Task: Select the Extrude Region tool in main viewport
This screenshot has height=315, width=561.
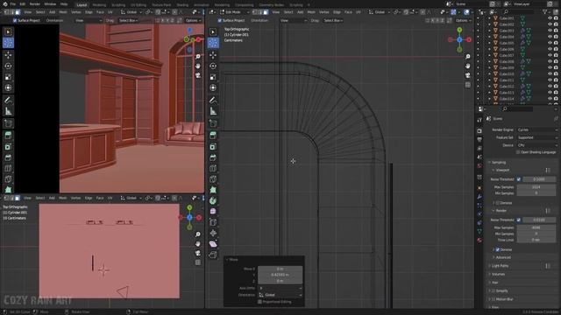Action: (213, 136)
